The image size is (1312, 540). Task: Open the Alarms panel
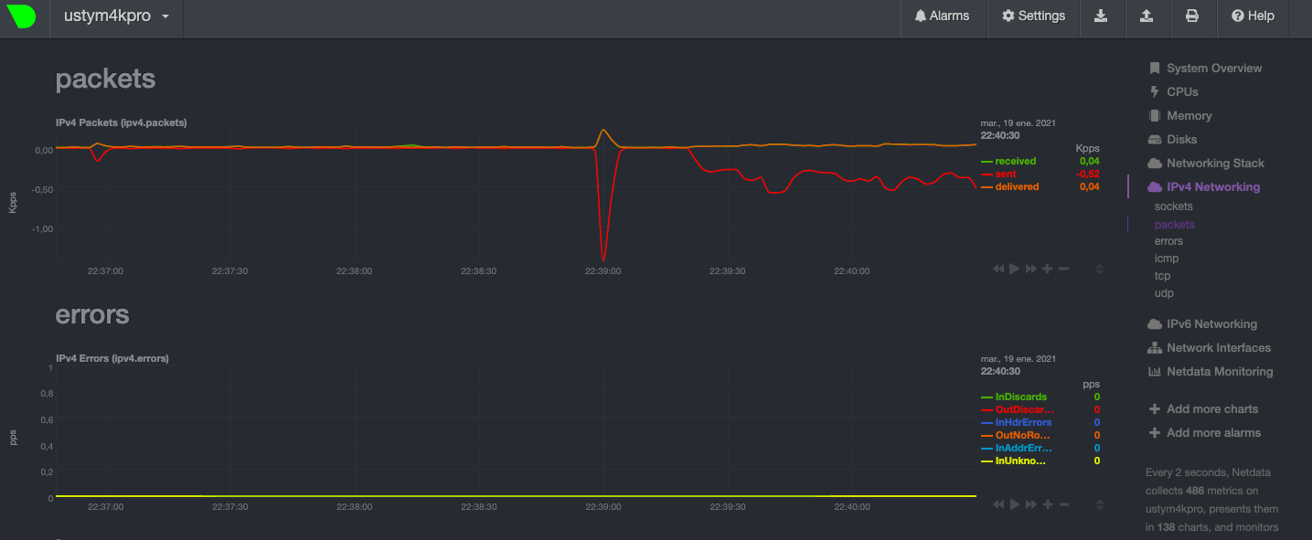pos(942,16)
